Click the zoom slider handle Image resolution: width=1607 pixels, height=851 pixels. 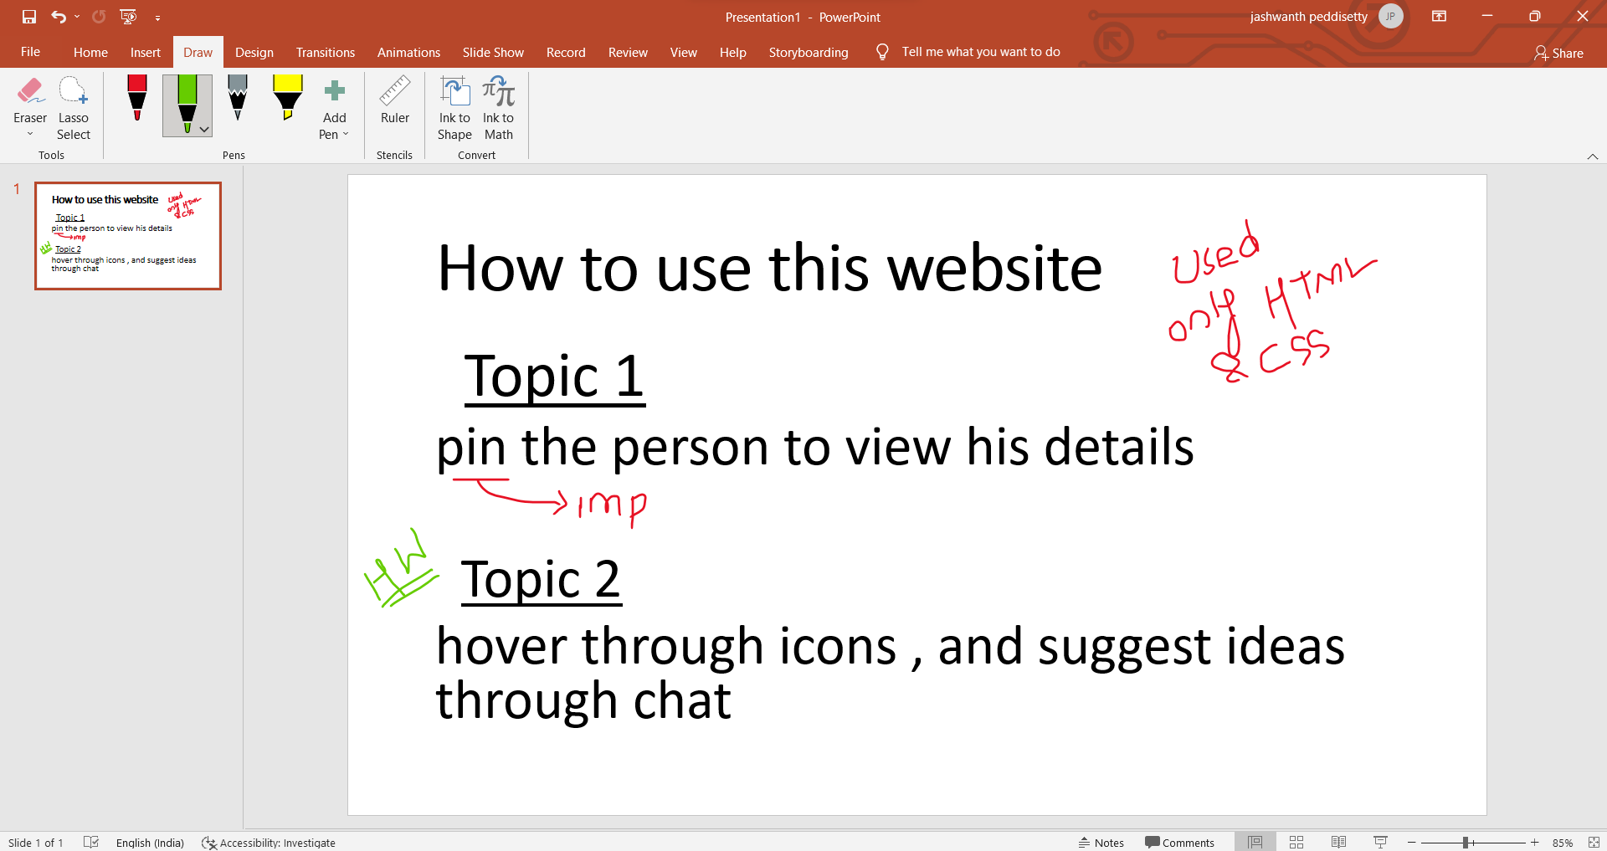1466,843
